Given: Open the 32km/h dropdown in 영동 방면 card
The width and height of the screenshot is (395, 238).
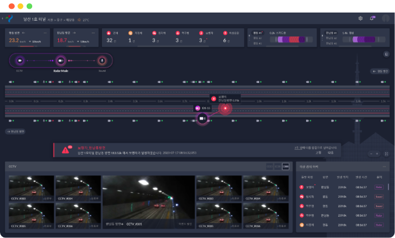Looking at the screenshot, I should 35,41.
